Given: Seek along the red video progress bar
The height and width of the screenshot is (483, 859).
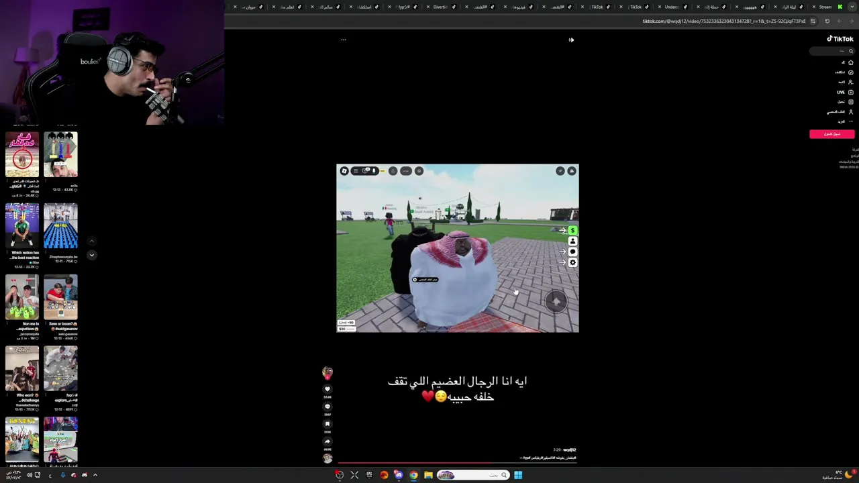Looking at the screenshot, I should (456, 462).
